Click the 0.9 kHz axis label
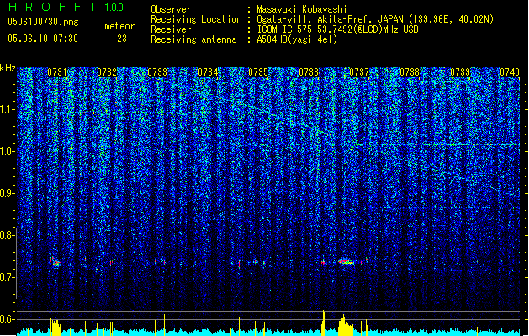 coord(6,193)
